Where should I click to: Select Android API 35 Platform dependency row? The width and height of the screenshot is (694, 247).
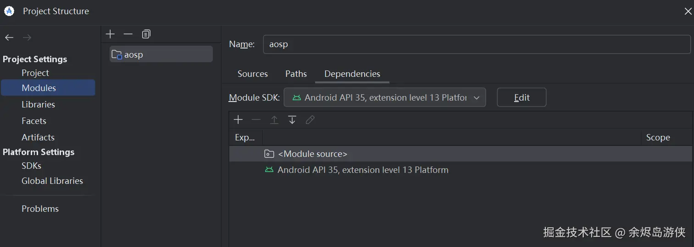click(x=363, y=170)
